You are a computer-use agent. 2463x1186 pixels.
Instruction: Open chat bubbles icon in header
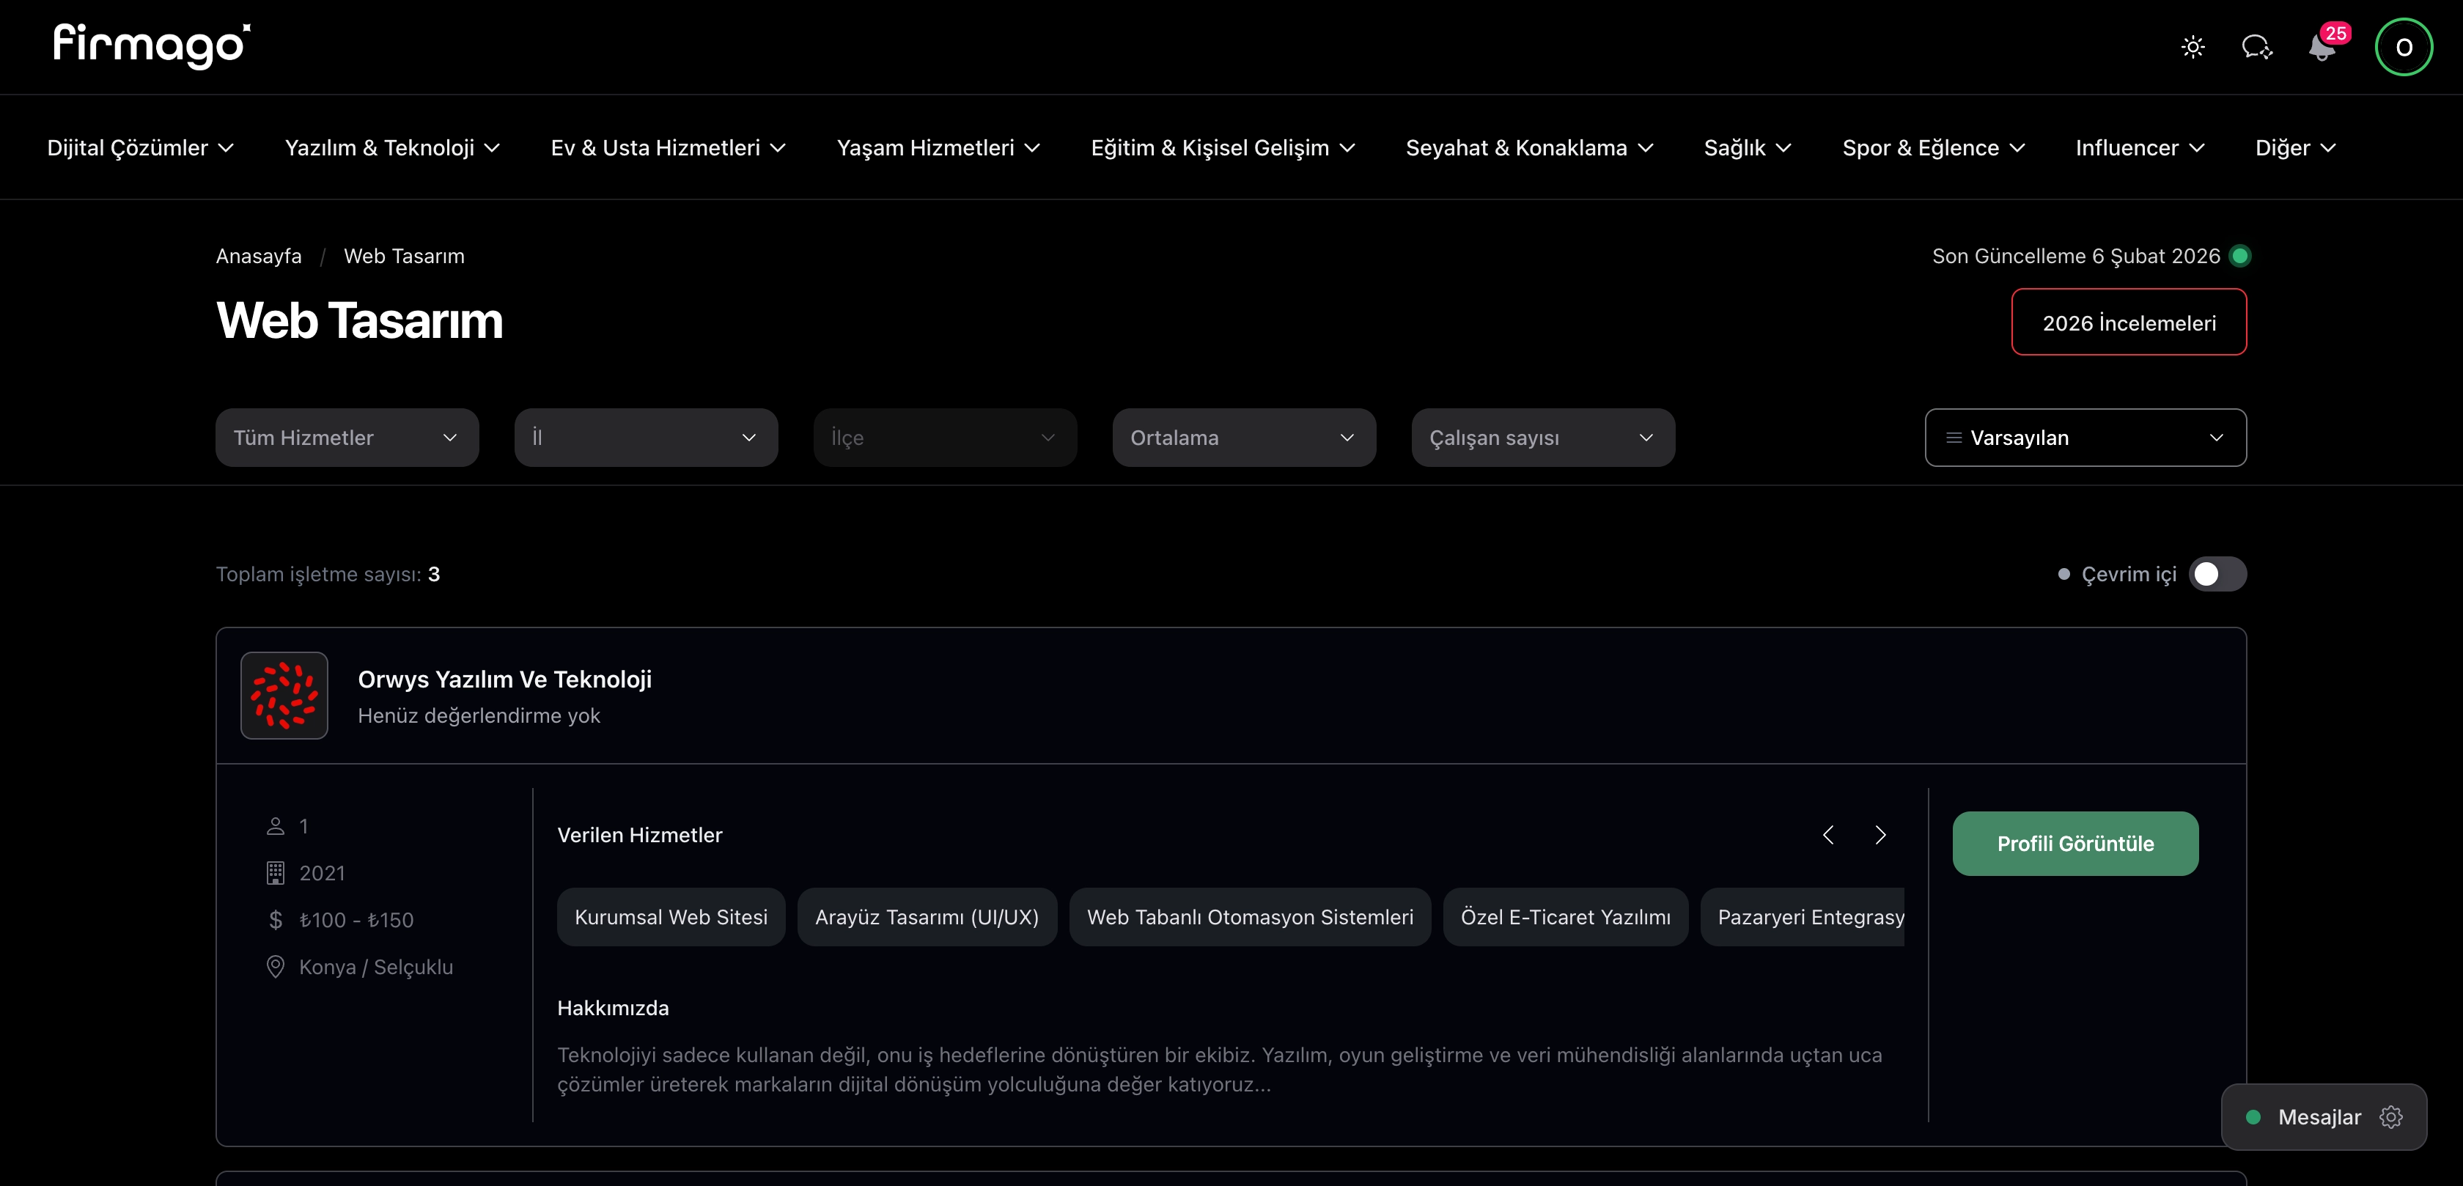[2256, 47]
